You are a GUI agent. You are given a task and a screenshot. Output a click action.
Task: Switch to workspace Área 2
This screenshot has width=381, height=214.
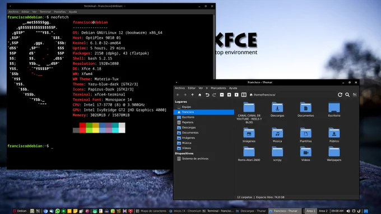(323, 211)
